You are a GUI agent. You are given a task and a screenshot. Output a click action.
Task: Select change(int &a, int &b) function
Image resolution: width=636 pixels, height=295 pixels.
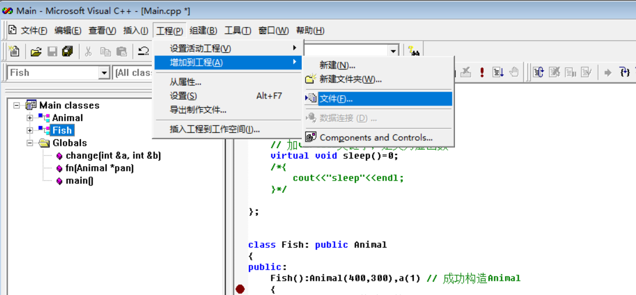[113, 156]
